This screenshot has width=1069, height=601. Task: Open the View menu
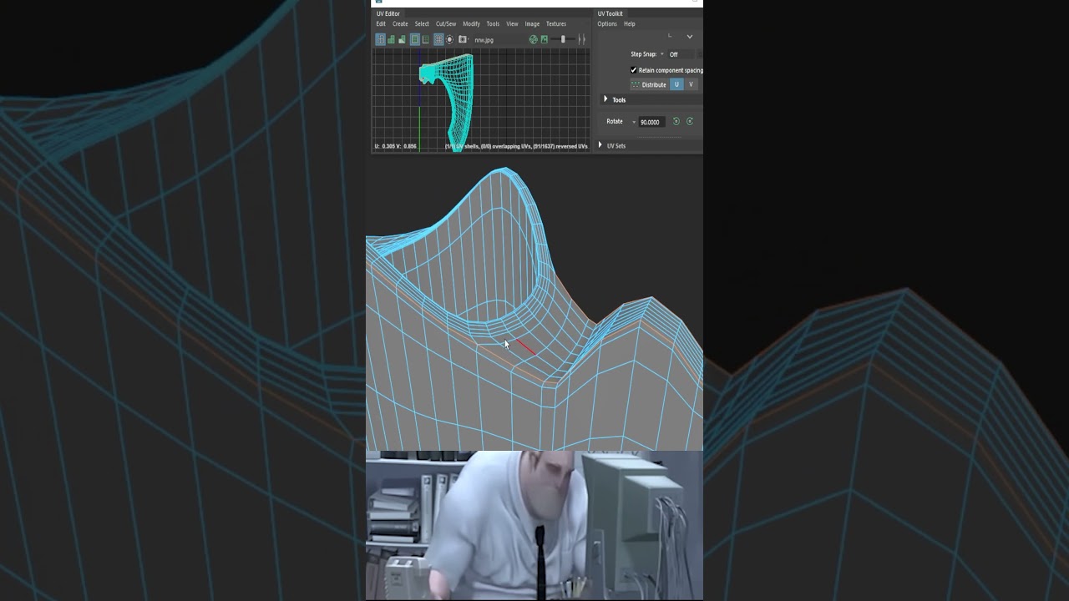coord(512,23)
